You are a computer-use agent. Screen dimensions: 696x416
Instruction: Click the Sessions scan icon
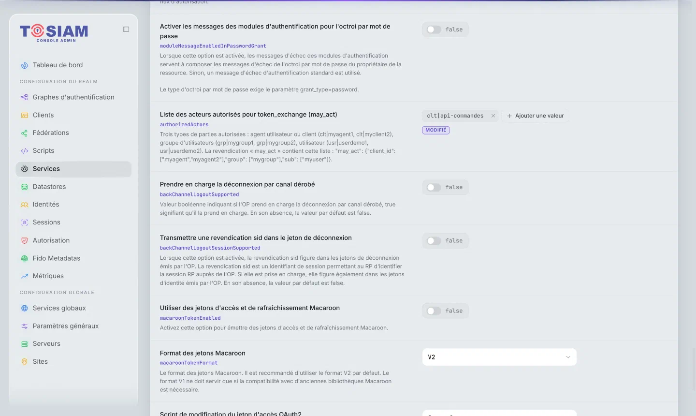(x=24, y=223)
